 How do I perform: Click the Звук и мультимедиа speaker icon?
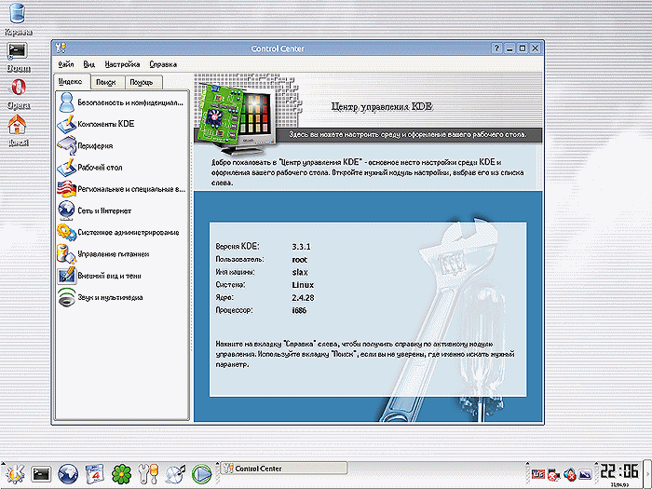point(66,297)
